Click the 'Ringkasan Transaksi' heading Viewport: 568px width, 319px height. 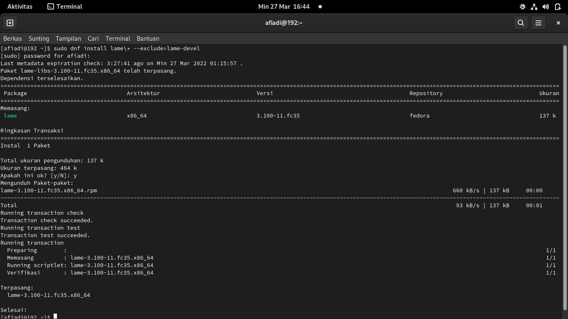coord(32,130)
